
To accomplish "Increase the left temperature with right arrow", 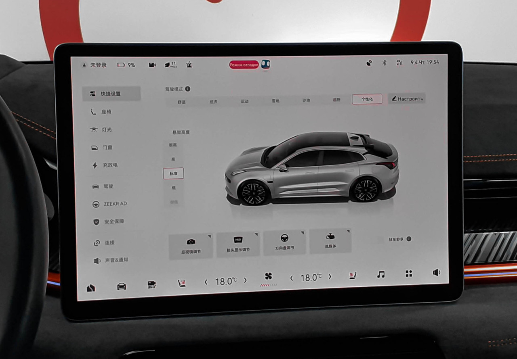I will pos(245,280).
